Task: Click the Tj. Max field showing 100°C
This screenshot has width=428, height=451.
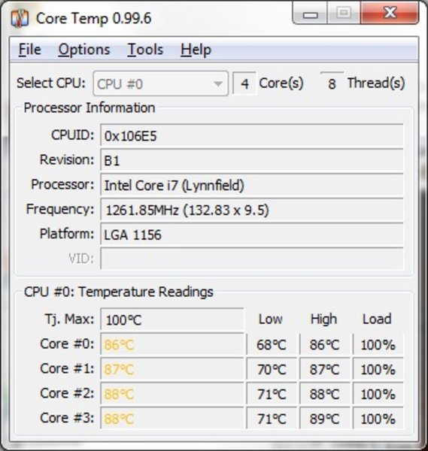Action: point(172,319)
